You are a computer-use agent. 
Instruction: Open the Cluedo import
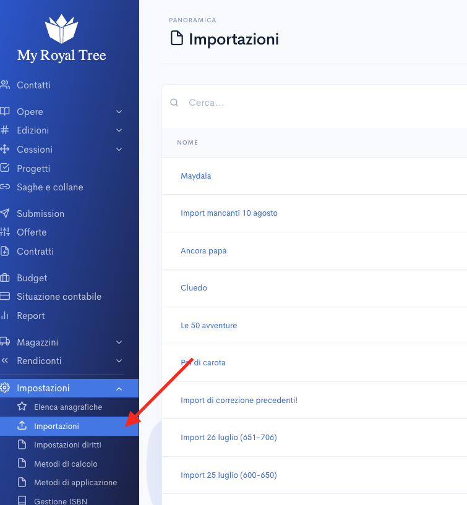click(194, 287)
